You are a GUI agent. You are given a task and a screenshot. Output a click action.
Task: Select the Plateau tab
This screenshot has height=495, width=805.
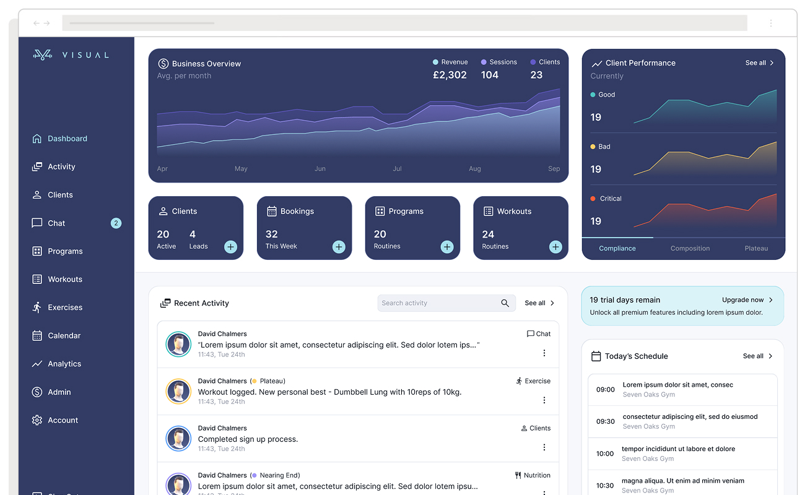click(756, 248)
